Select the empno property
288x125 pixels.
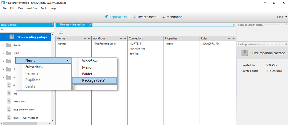tap(169, 44)
